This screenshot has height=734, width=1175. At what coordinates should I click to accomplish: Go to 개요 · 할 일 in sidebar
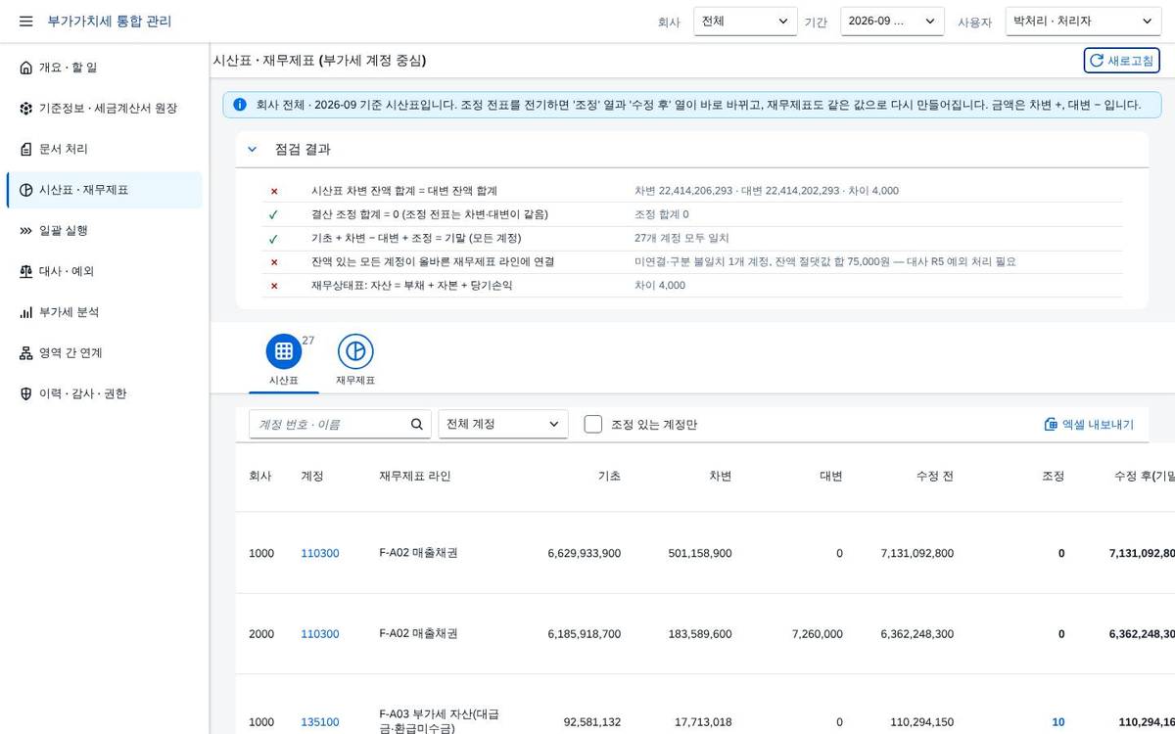pos(105,68)
